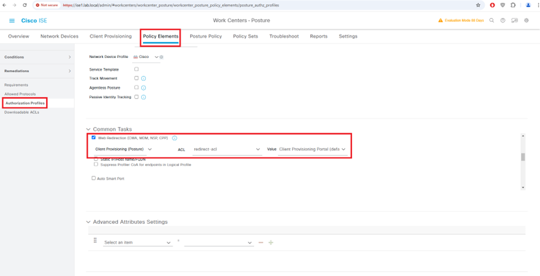Click the browser forward arrow
540x276 pixels.
click(14, 5)
